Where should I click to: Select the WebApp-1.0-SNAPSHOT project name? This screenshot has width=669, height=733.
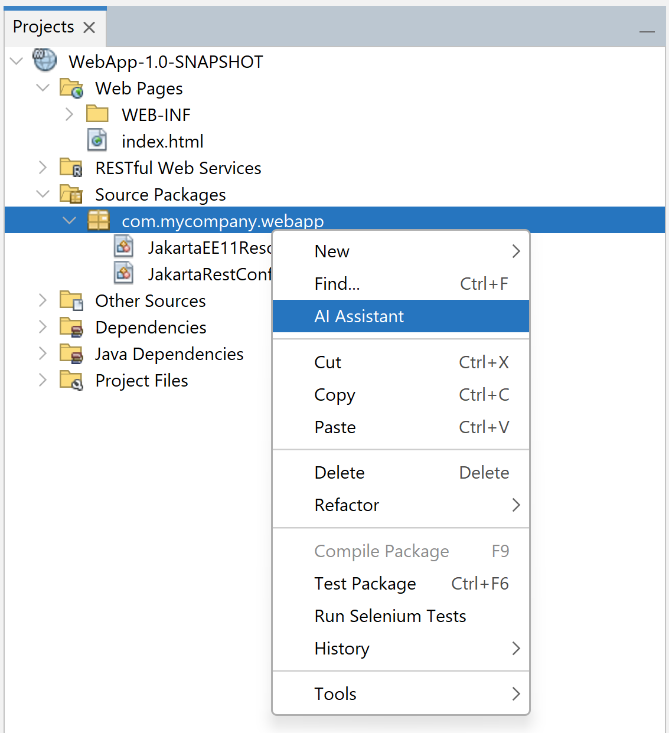[166, 61]
